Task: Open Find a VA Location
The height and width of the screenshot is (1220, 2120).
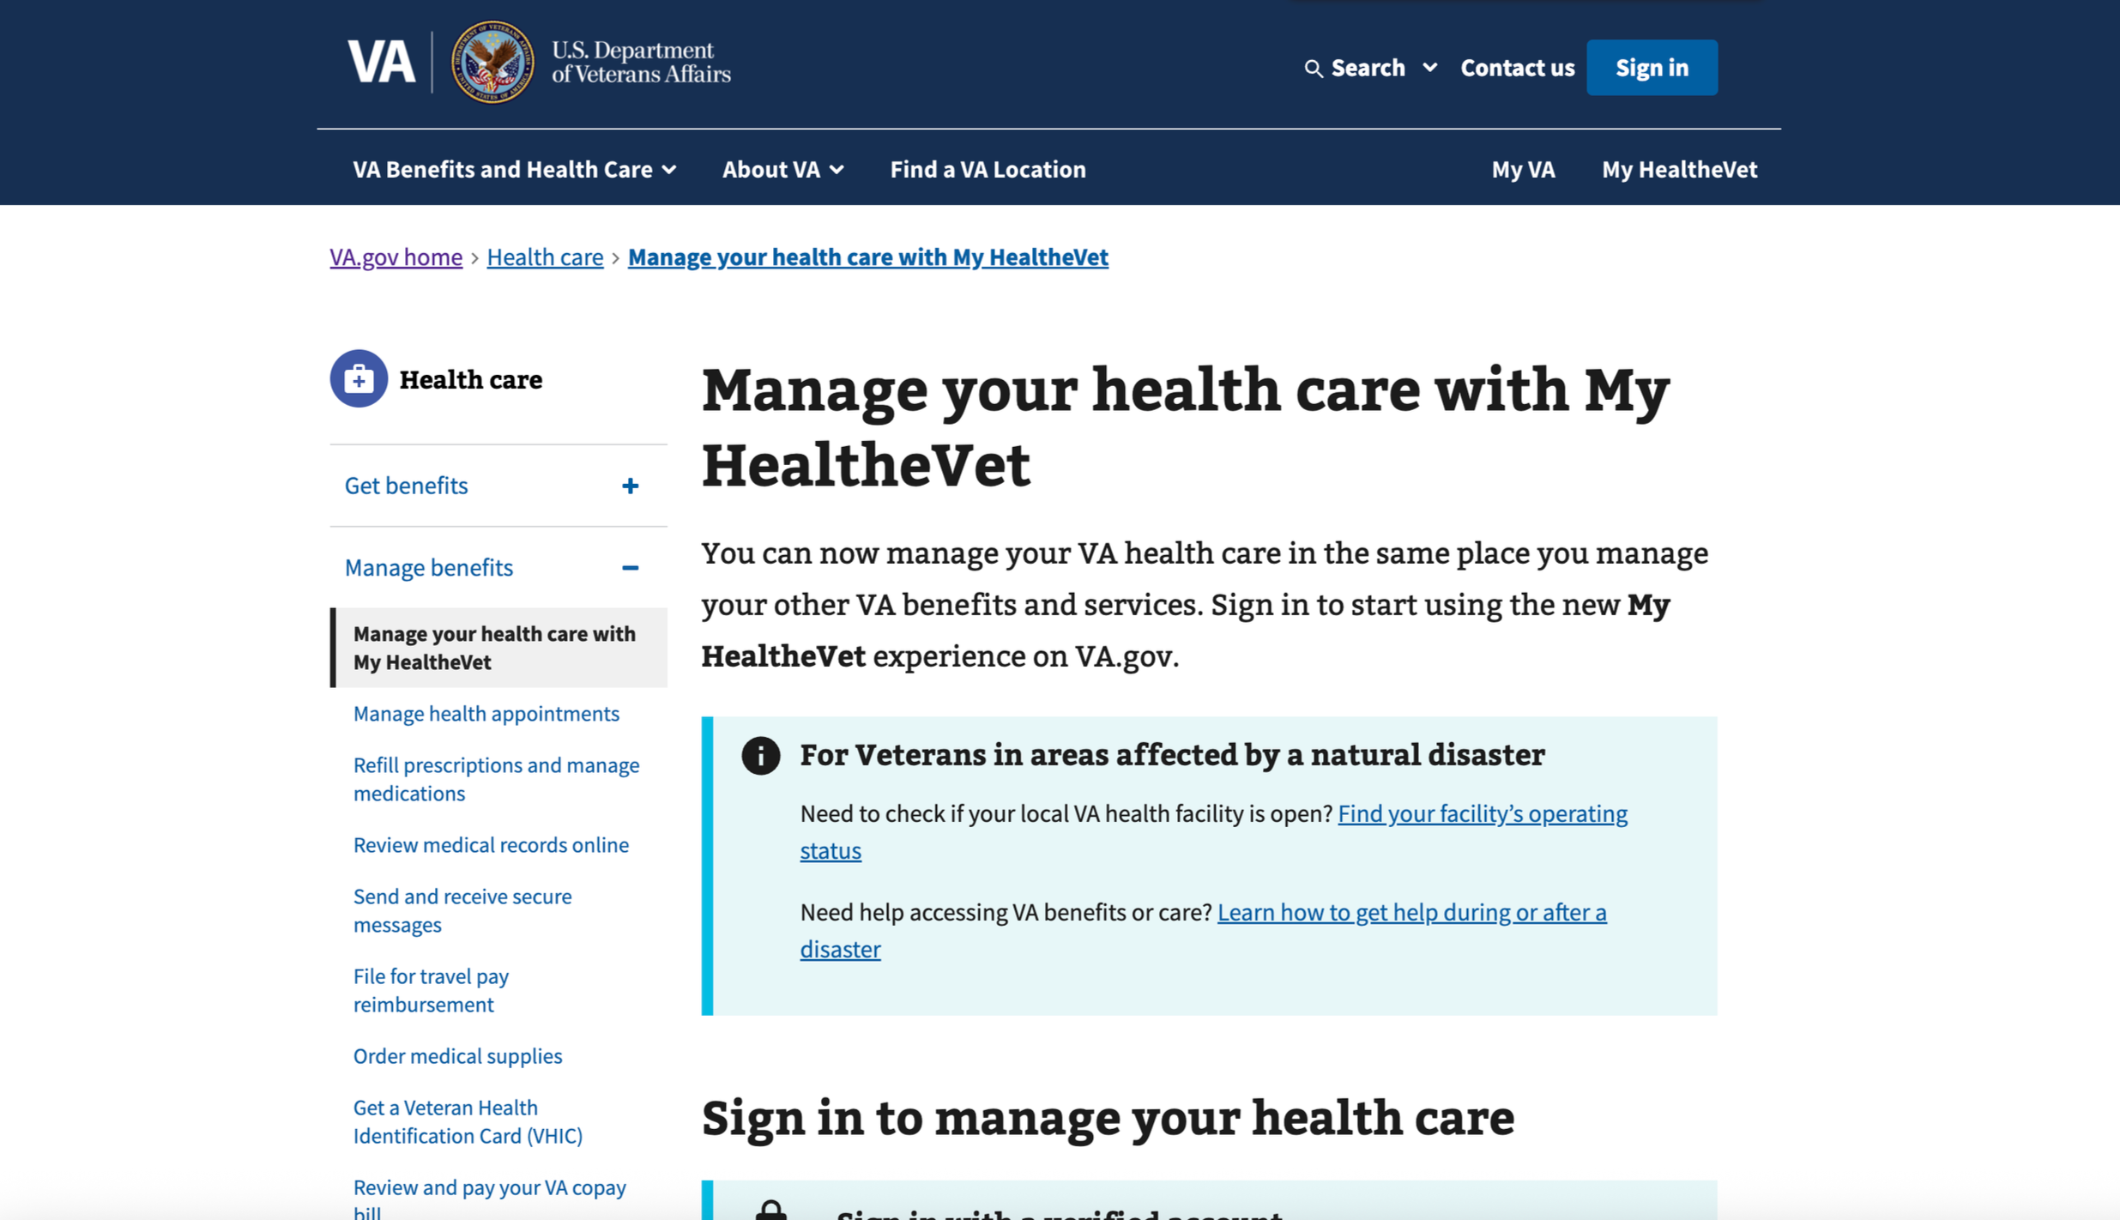Action: coord(988,170)
